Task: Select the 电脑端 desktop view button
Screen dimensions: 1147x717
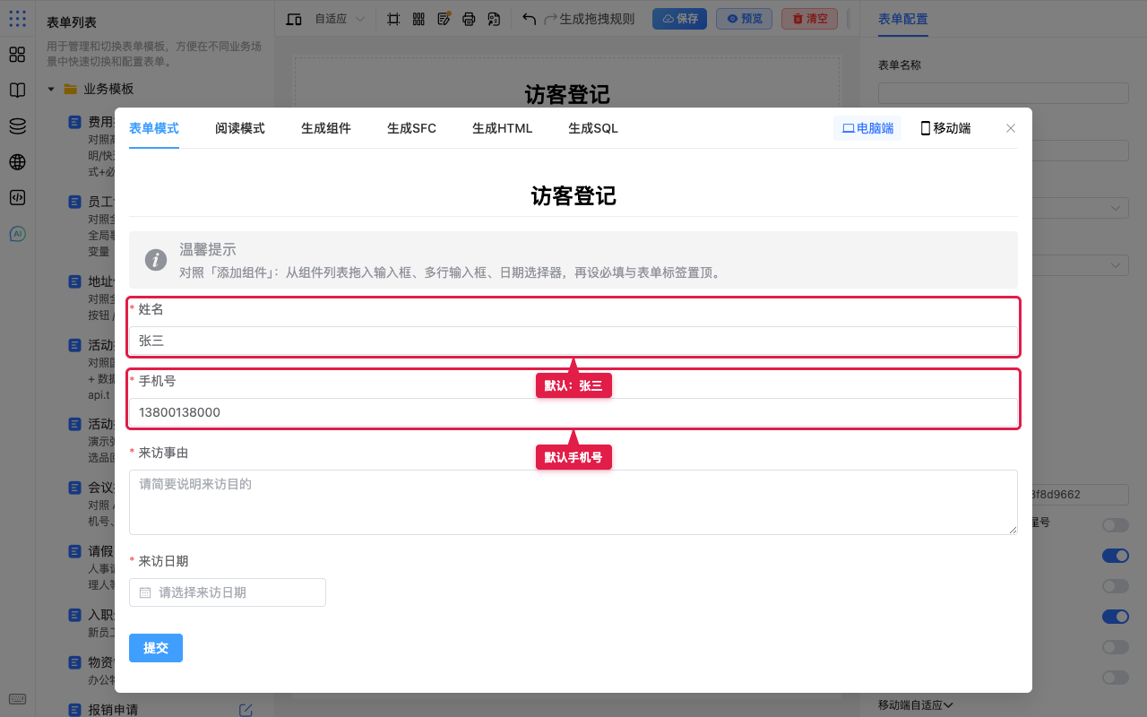Action: 867,128
